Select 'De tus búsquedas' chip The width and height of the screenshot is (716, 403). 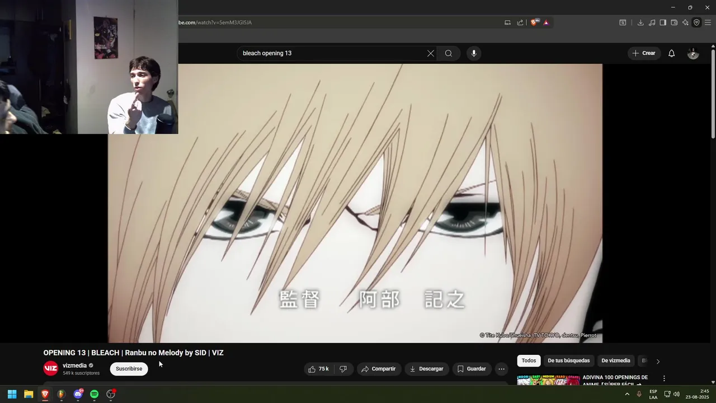point(569,361)
